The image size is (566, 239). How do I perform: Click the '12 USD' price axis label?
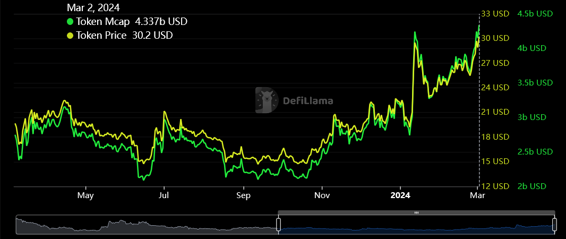pos(495,186)
